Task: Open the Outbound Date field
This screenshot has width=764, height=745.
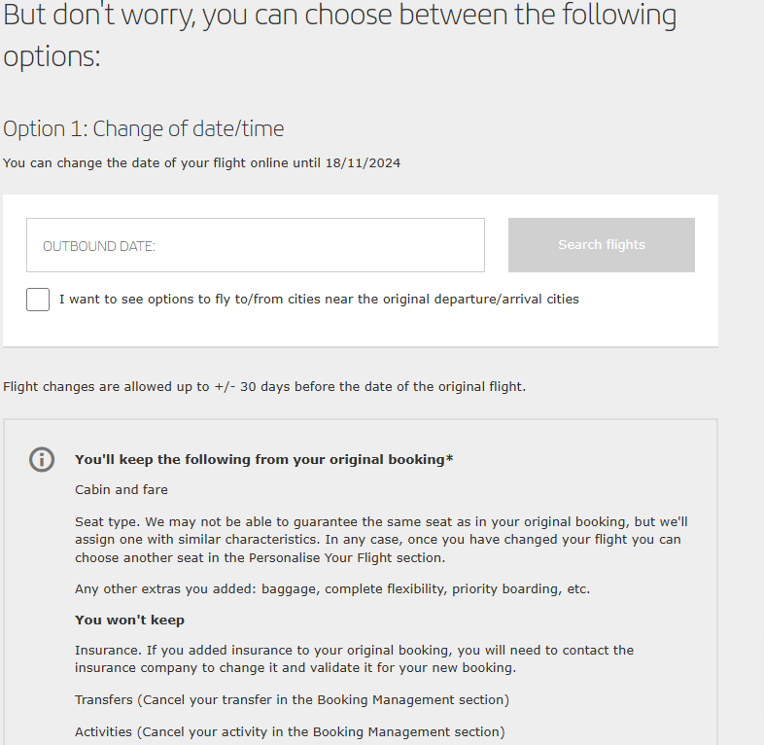Action: [x=256, y=245]
